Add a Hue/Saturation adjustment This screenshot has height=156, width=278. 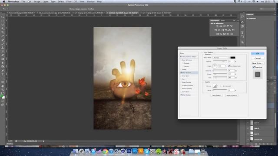tap(215, 30)
